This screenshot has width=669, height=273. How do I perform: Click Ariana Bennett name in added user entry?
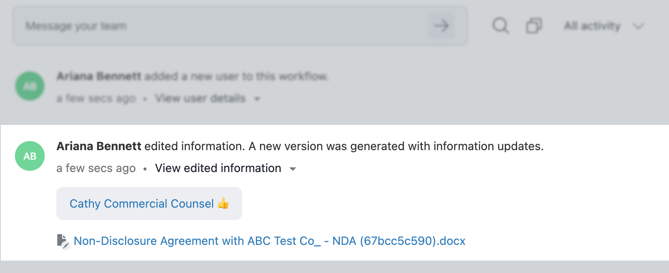pos(99,76)
